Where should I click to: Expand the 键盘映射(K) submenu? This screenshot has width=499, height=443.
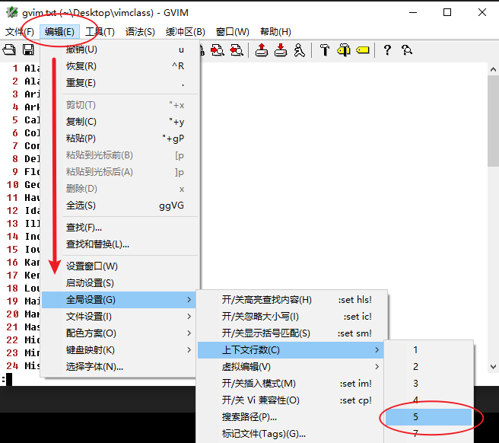click(x=119, y=350)
